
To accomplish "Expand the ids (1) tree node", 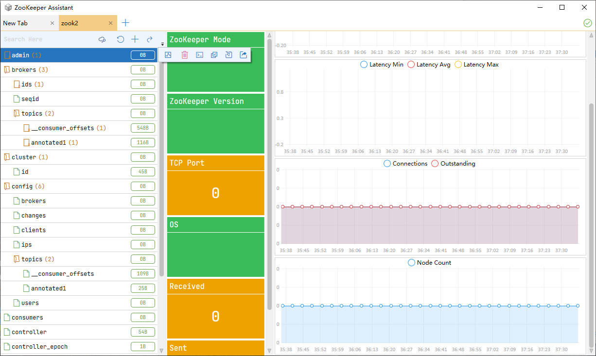I will pyautogui.click(x=17, y=85).
